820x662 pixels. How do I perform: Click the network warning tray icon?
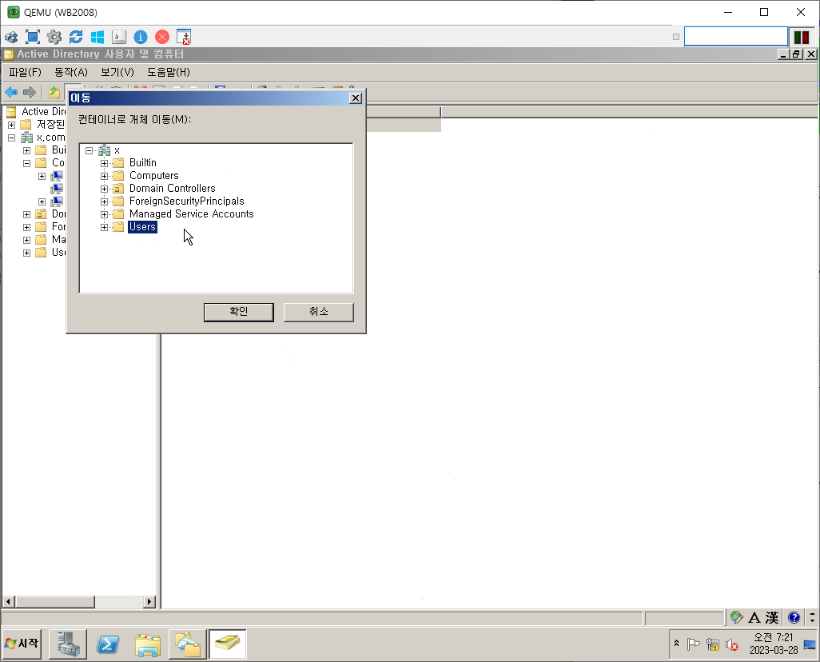point(713,644)
